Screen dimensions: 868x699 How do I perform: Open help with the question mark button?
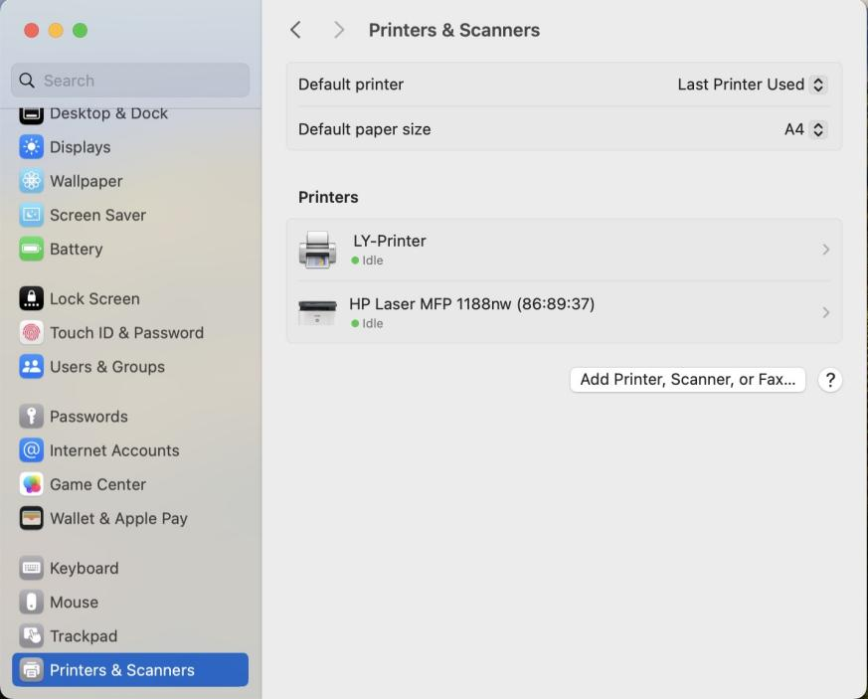(x=830, y=380)
